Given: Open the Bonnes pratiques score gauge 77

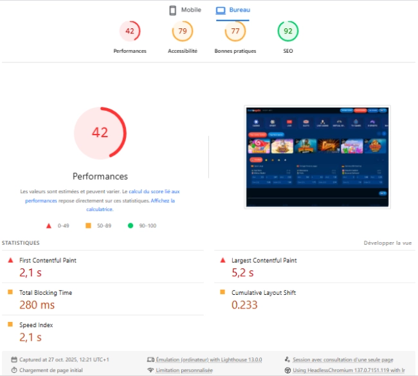Looking at the screenshot, I should tap(235, 31).
